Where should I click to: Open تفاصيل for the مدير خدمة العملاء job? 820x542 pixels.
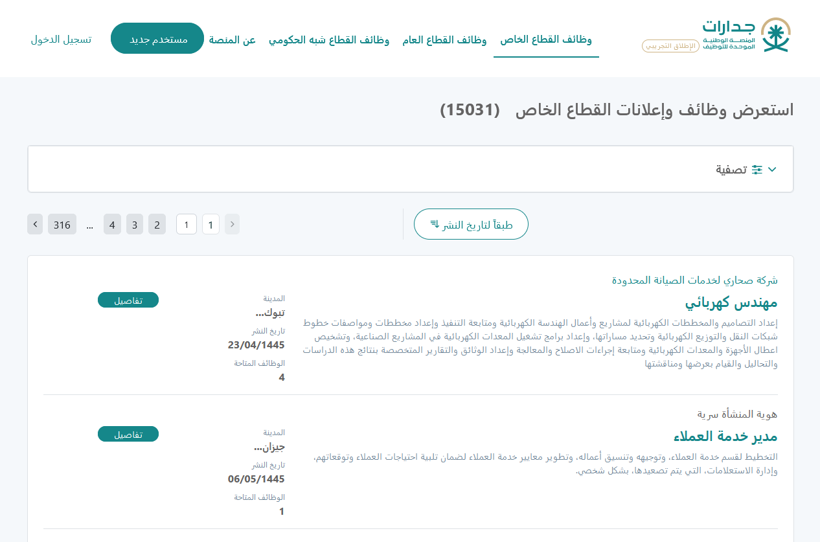coord(128,435)
